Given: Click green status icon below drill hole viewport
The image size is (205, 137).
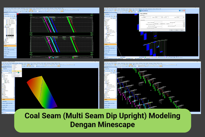Looking at the screenshot, I should [x=145, y=57].
